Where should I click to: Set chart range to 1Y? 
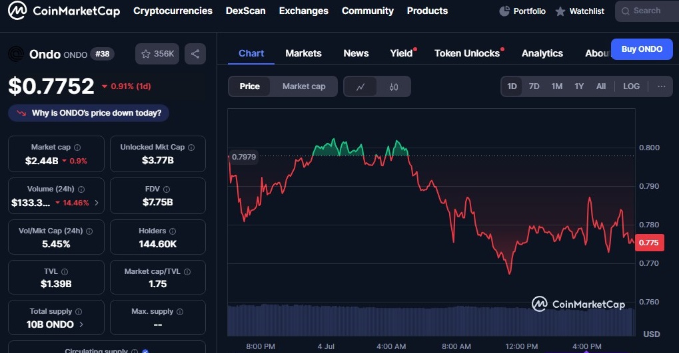579,86
